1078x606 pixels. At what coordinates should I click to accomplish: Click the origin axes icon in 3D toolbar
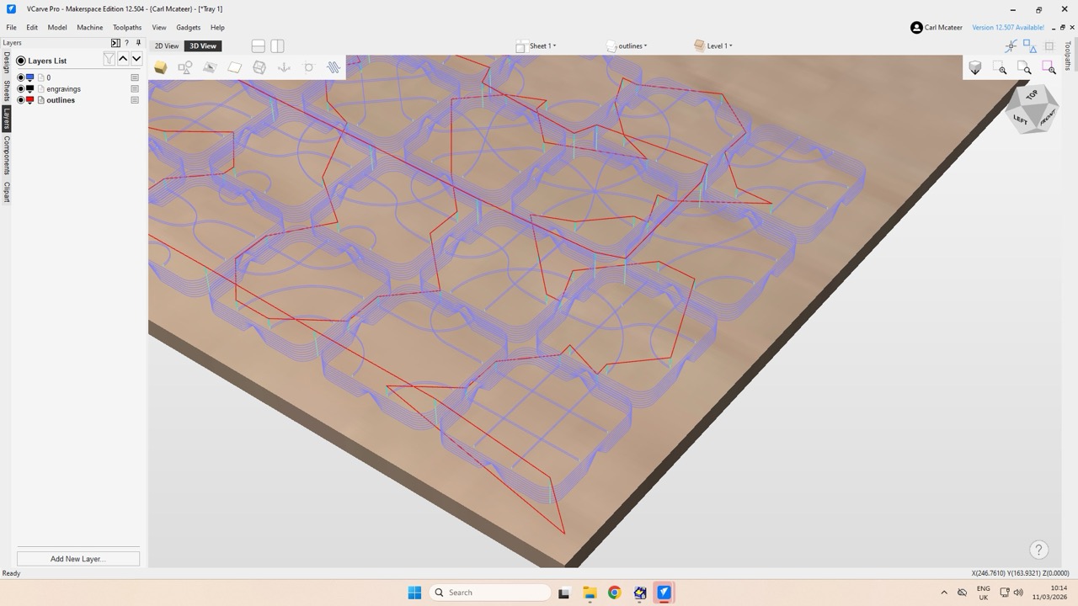tap(284, 67)
